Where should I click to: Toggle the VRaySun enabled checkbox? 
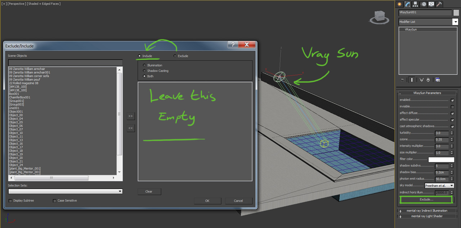(452, 100)
